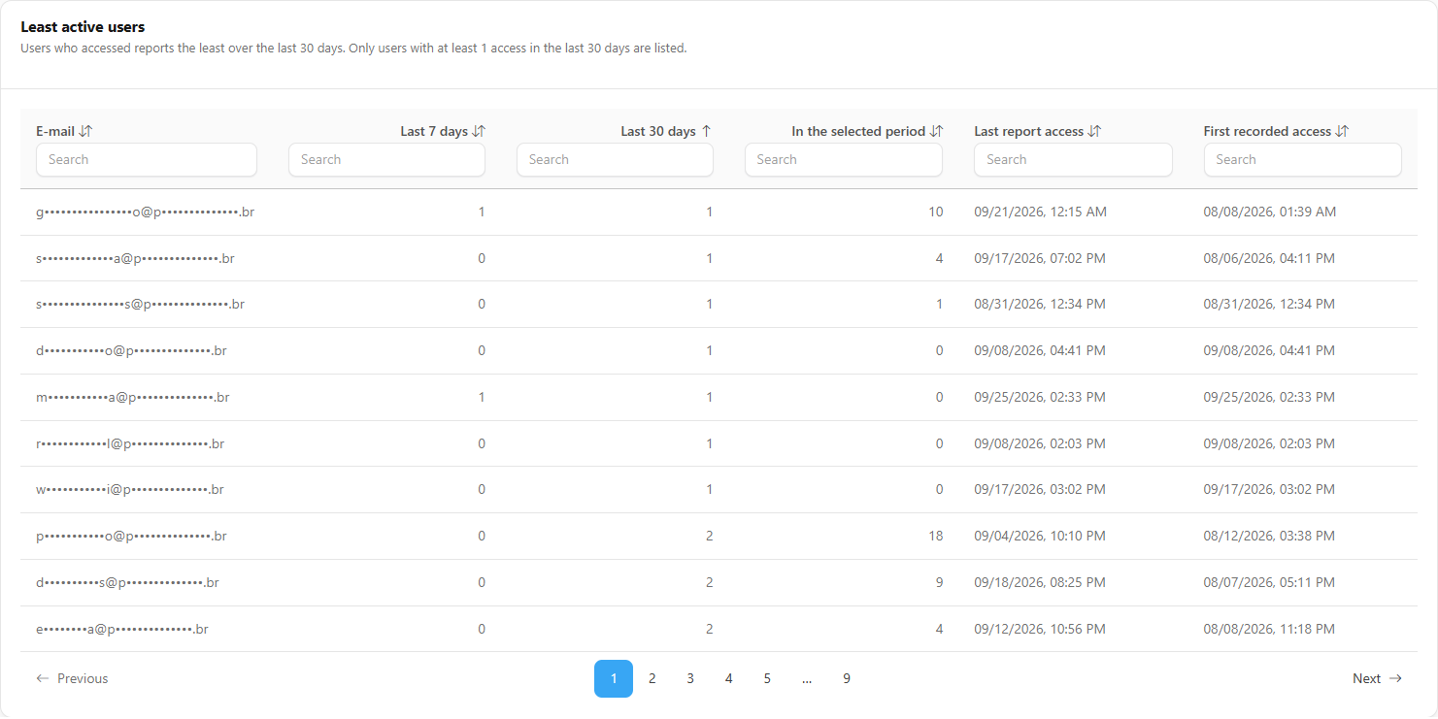
Task: Select date 08/07/2026, 05:11 PM
Action: tap(1269, 582)
